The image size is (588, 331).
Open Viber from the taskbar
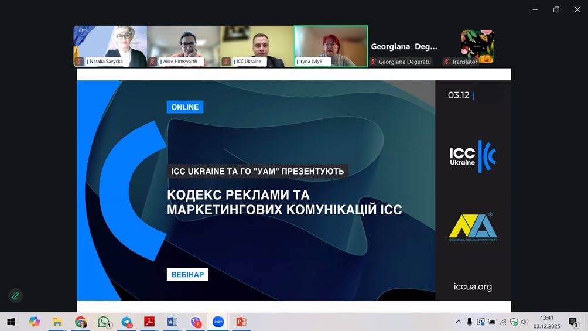tap(196, 322)
